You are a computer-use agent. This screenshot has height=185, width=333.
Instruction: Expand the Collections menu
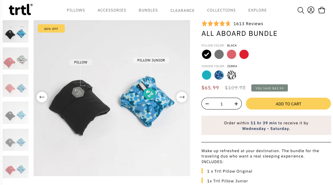click(x=221, y=10)
